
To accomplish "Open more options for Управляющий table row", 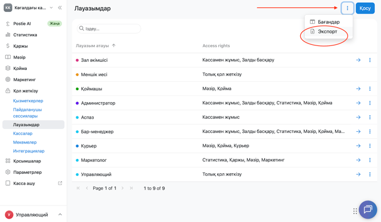I will (370, 174).
